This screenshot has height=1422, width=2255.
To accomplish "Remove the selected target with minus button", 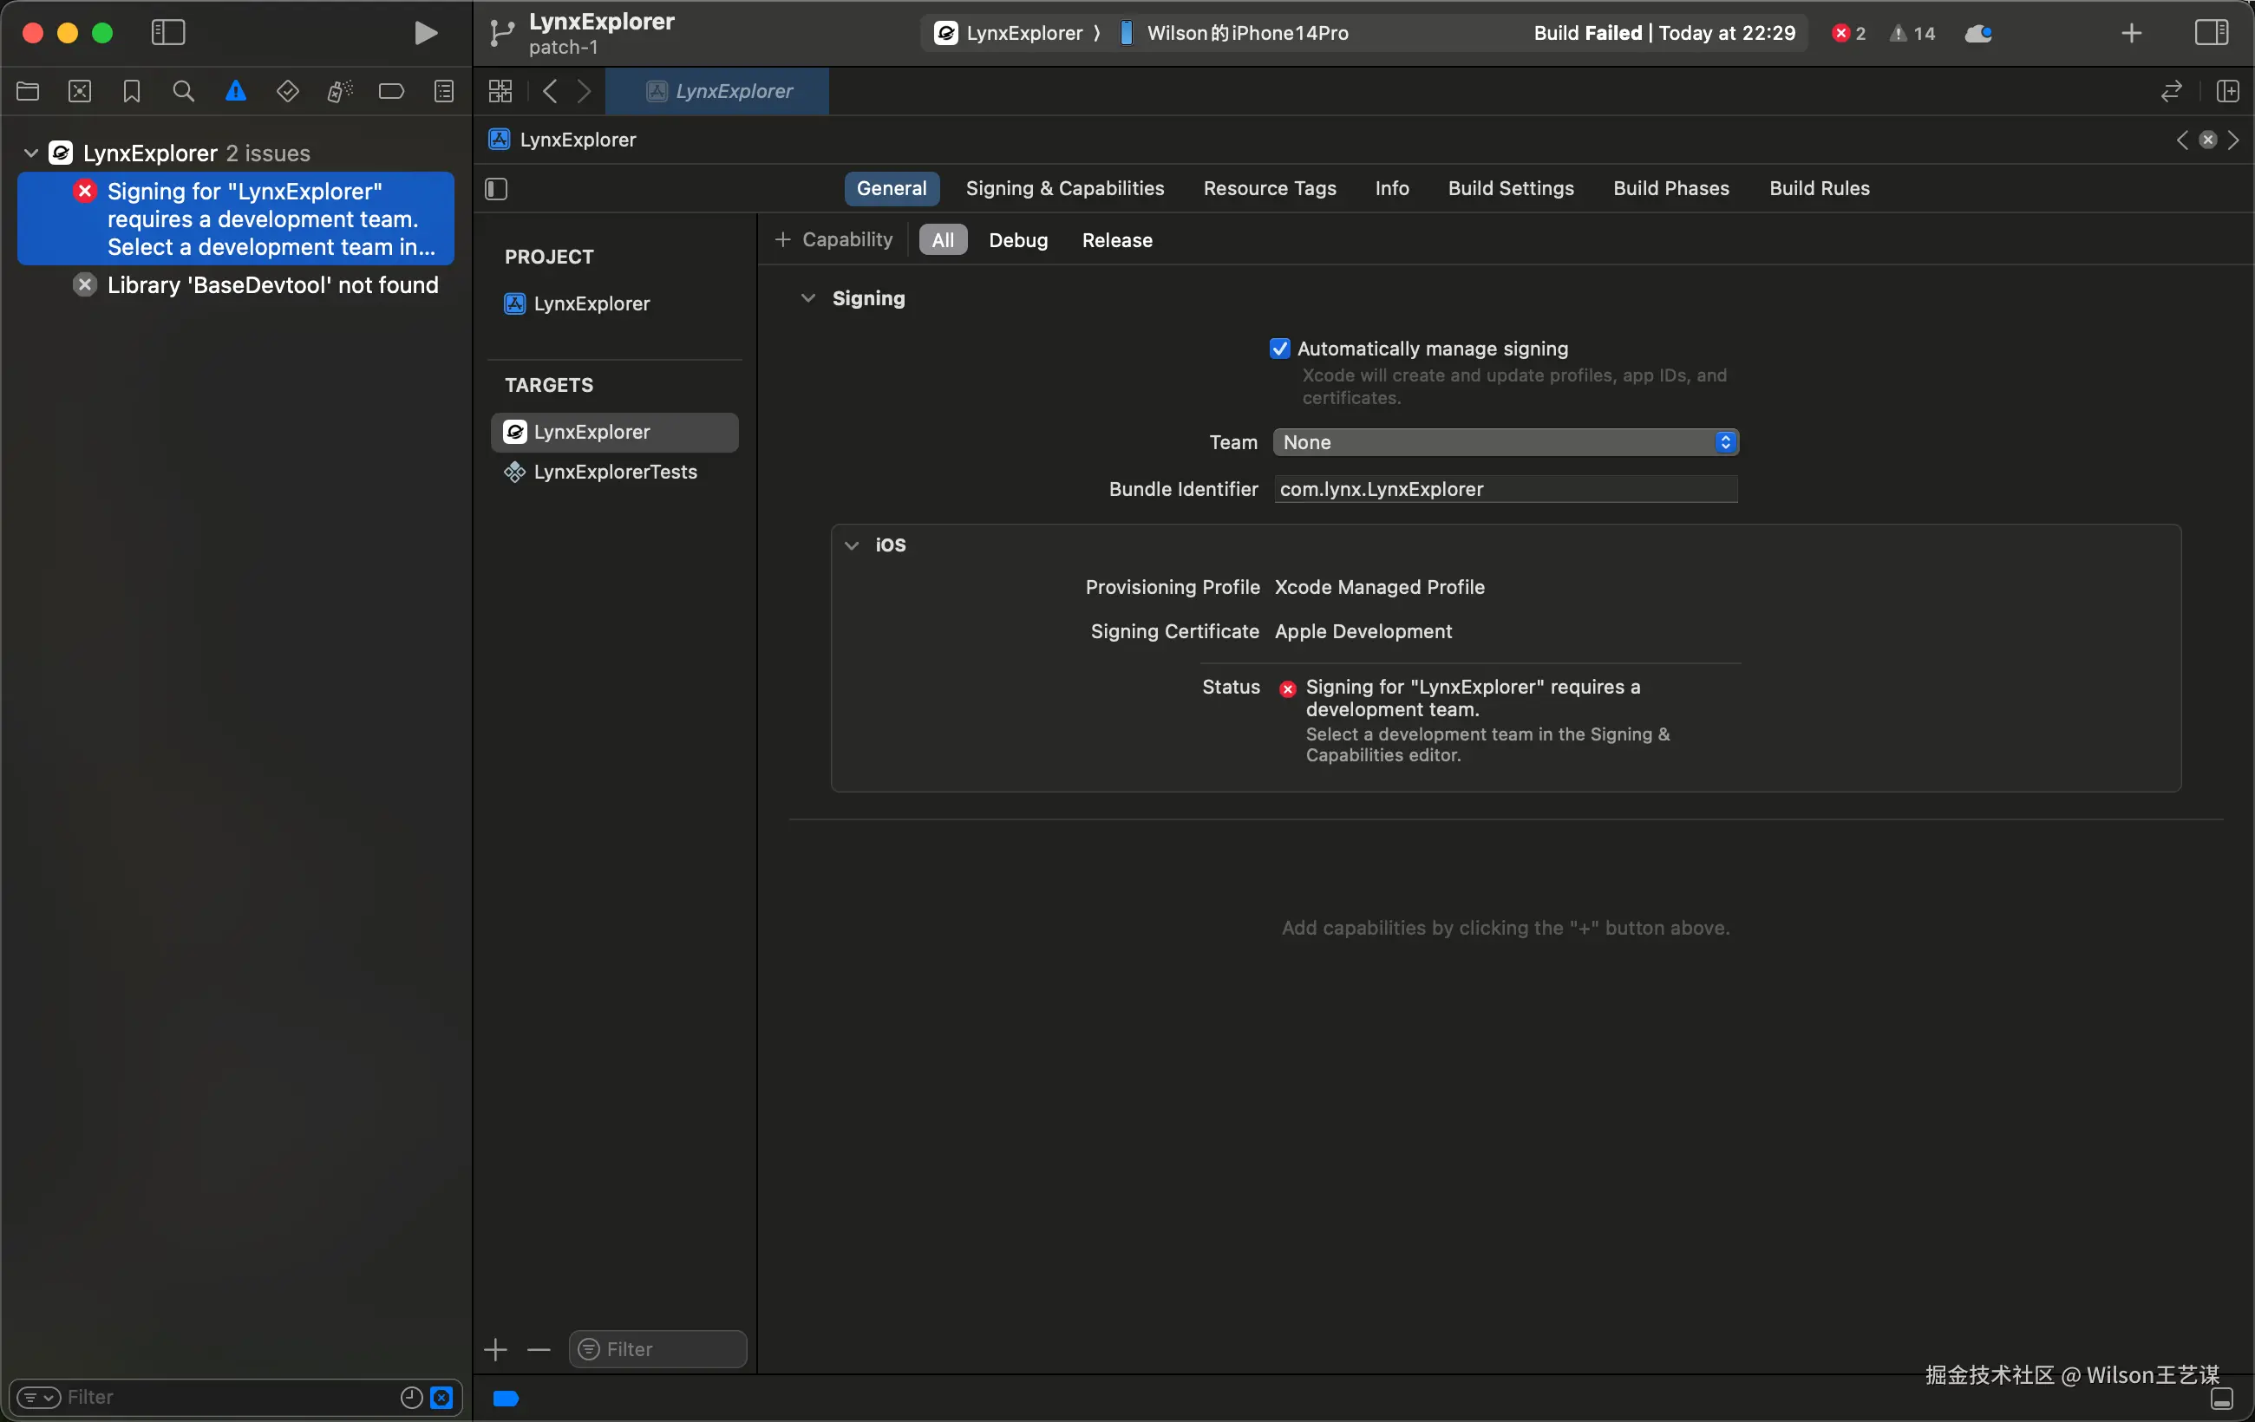I will point(539,1349).
